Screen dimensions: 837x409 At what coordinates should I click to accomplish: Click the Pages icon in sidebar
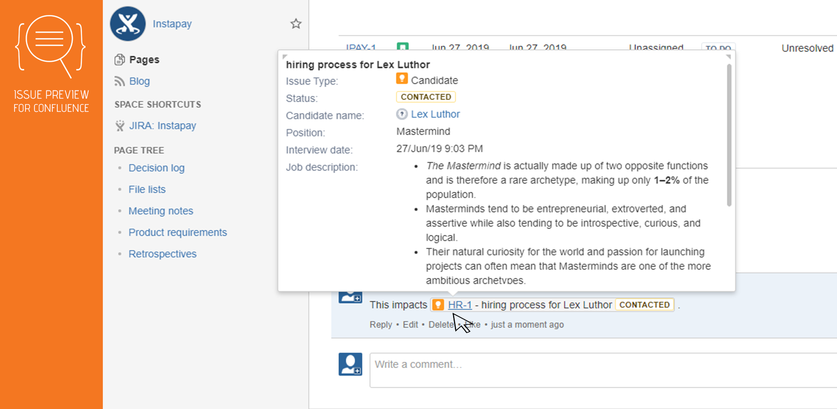(x=120, y=60)
